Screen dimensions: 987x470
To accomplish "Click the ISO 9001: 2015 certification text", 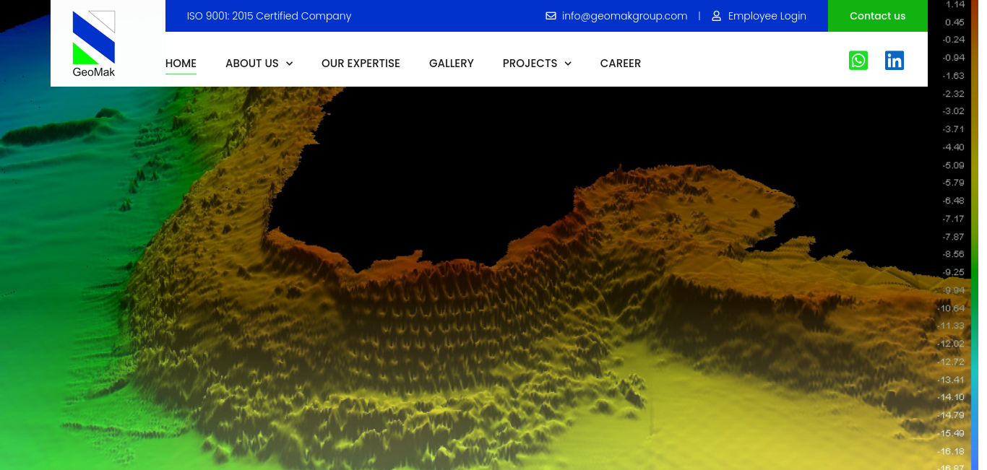I will coord(269,16).
